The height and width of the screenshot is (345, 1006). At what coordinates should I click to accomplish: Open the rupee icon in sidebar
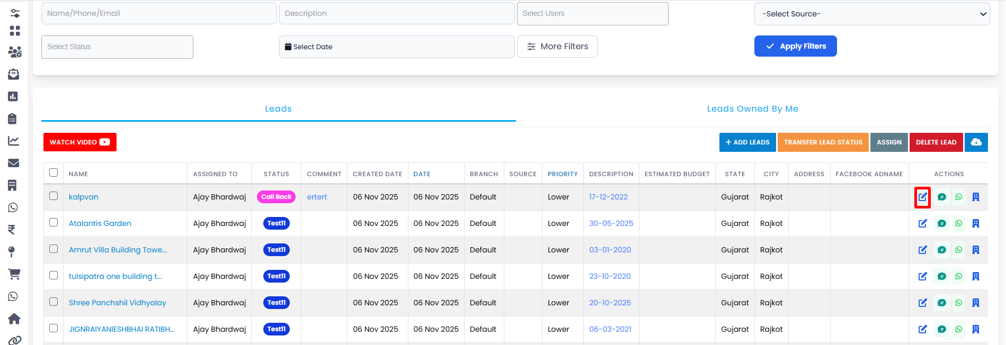point(12,230)
